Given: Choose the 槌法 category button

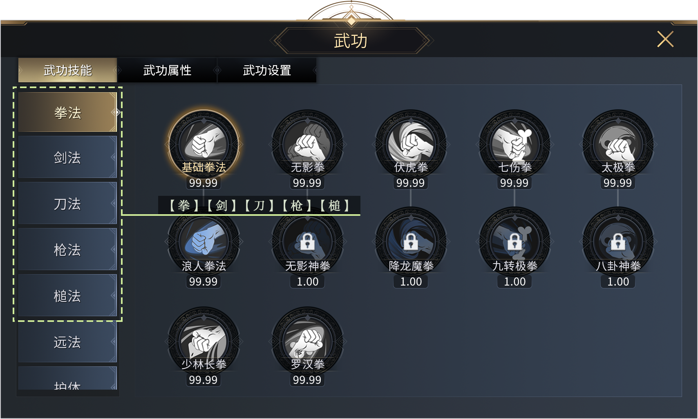Looking at the screenshot, I should pos(67,296).
